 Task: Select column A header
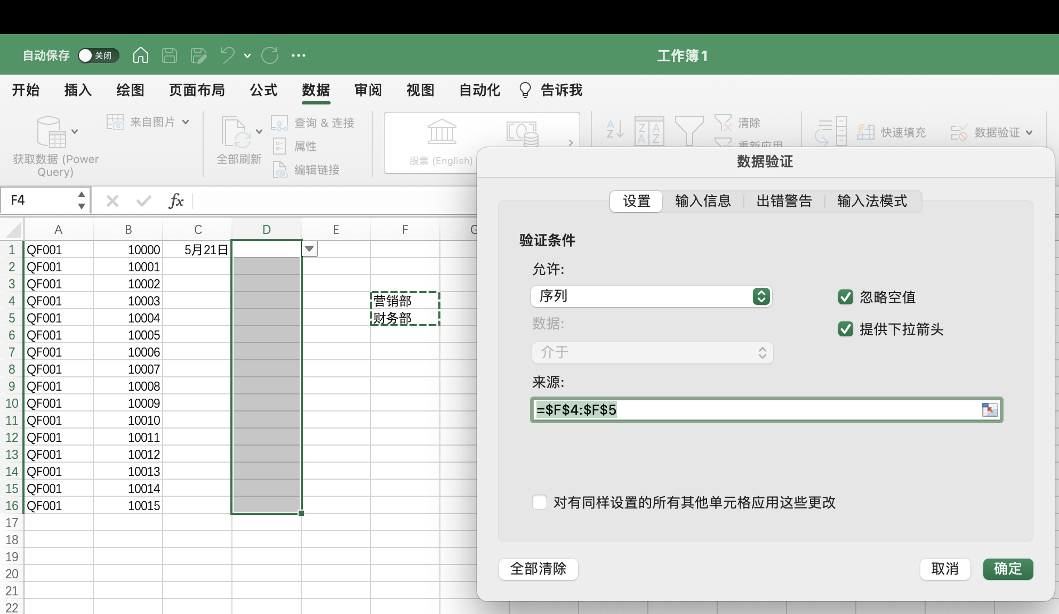58,230
